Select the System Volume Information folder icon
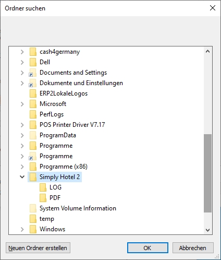221x260 pixels. (x=33, y=208)
